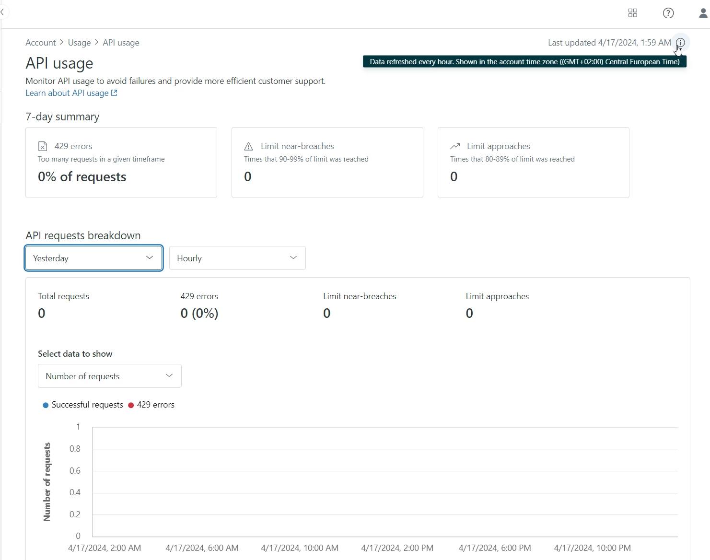Click the 4/17/2024, 2:00 PM axis label
The width and height of the screenshot is (710, 560).
[397, 548]
